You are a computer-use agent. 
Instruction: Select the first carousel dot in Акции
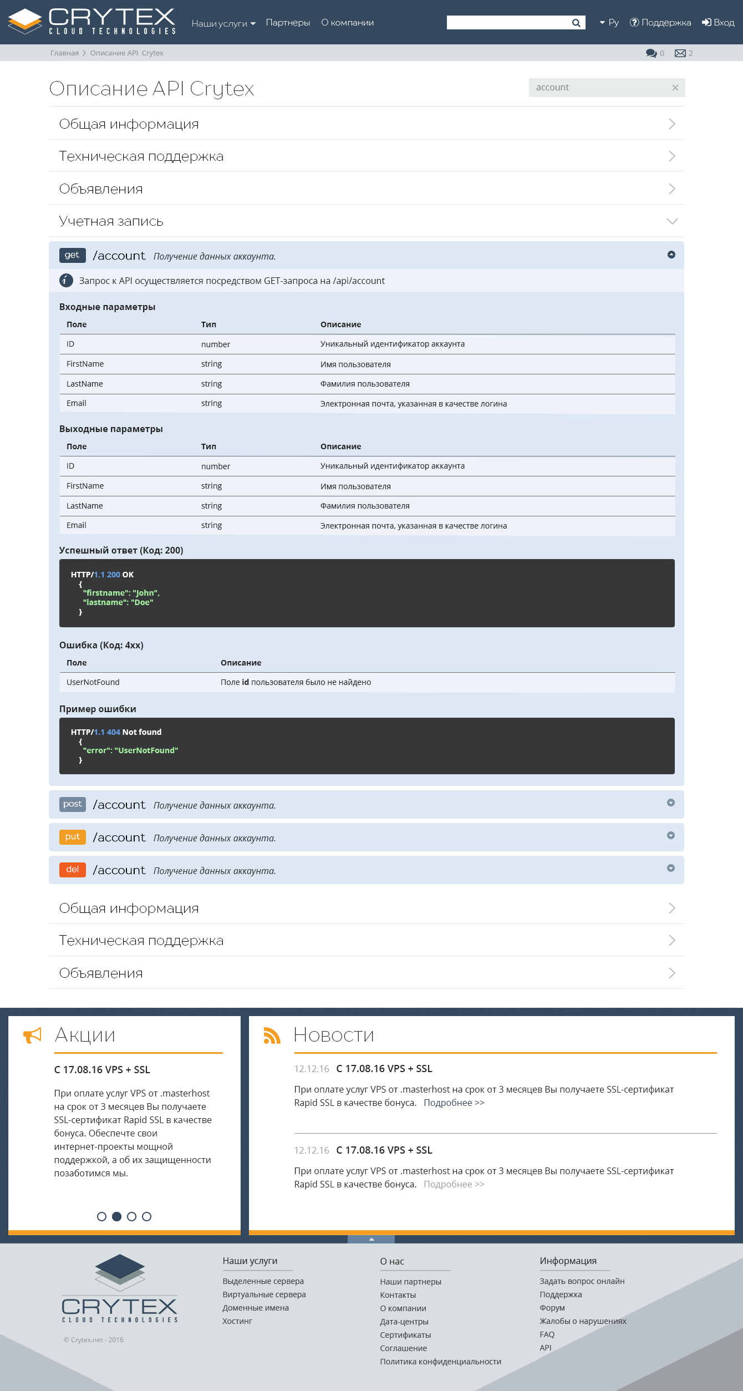101,1216
